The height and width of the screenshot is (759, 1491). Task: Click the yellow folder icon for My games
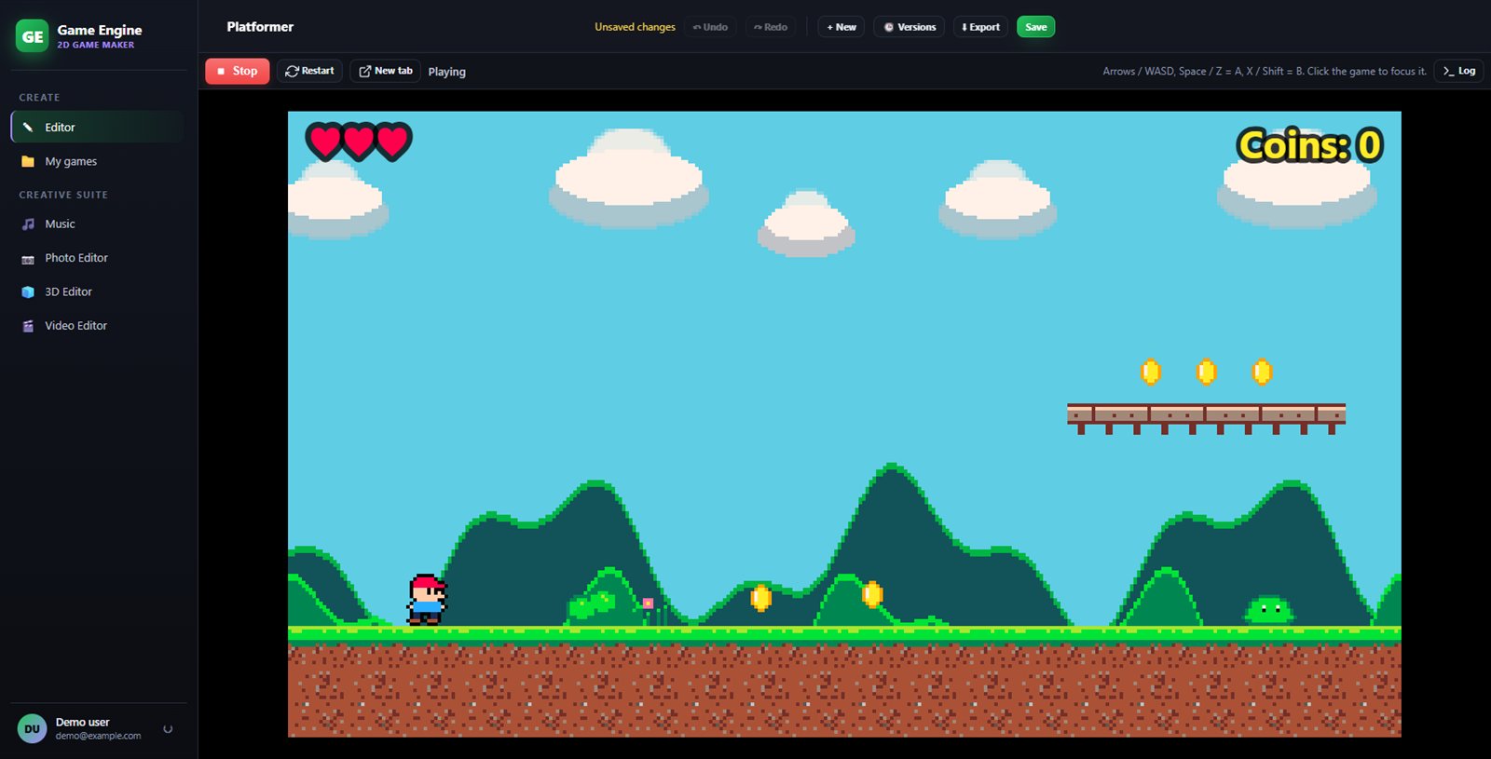click(28, 161)
